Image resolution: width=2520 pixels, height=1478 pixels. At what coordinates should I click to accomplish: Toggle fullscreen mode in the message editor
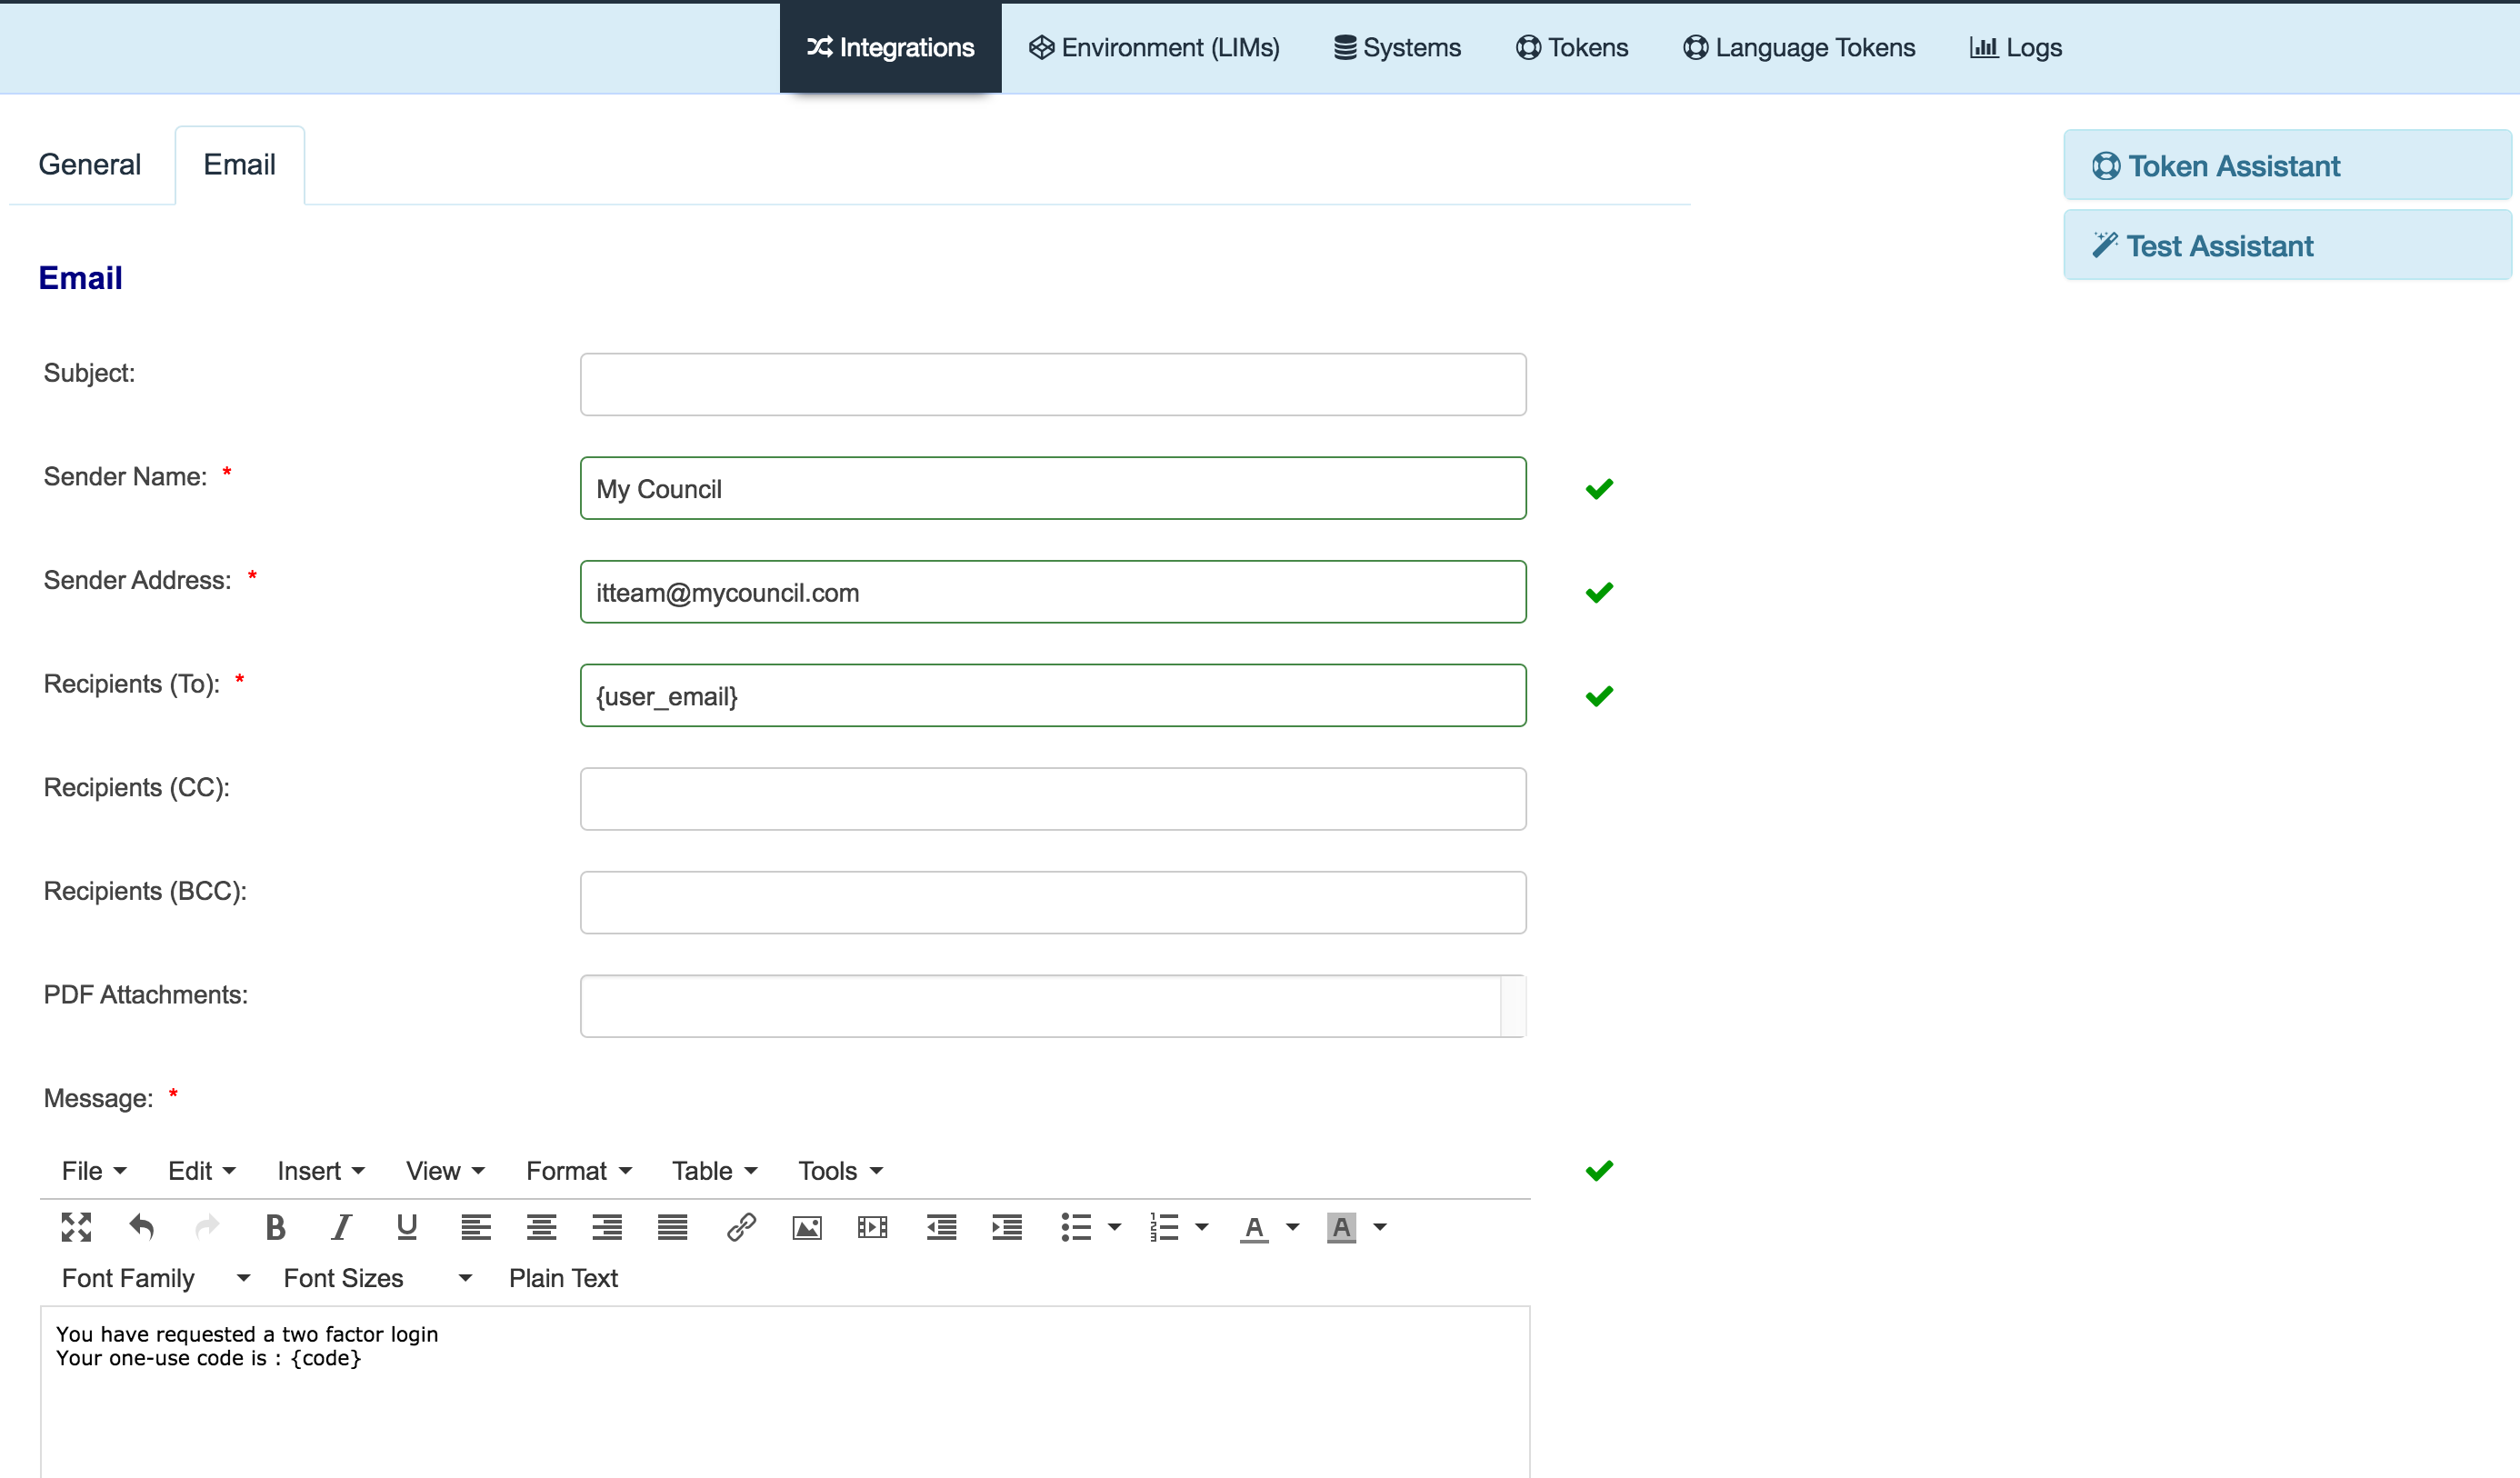pyautogui.click(x=76, y=1227)
